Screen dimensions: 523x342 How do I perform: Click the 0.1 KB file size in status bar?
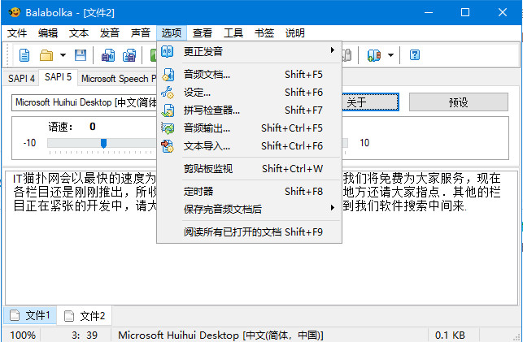point(450,335)
